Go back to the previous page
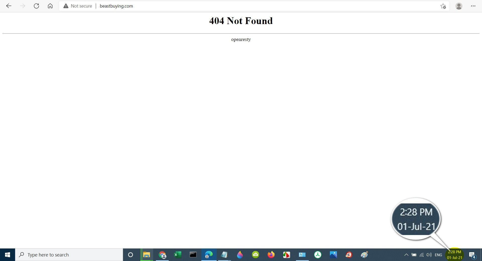The height and width of the screenshot is (261, 482). [9, 6]
